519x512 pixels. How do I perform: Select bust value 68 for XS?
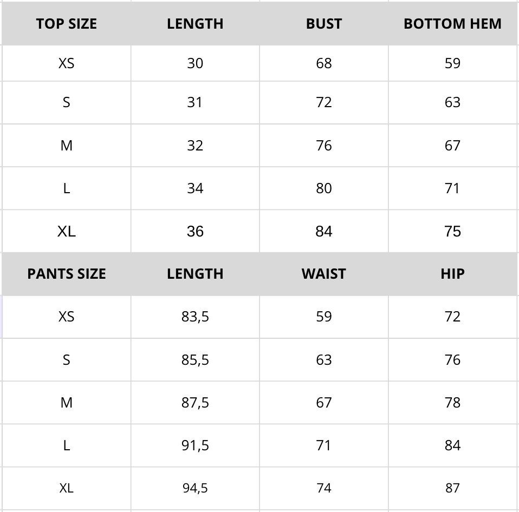323,63
